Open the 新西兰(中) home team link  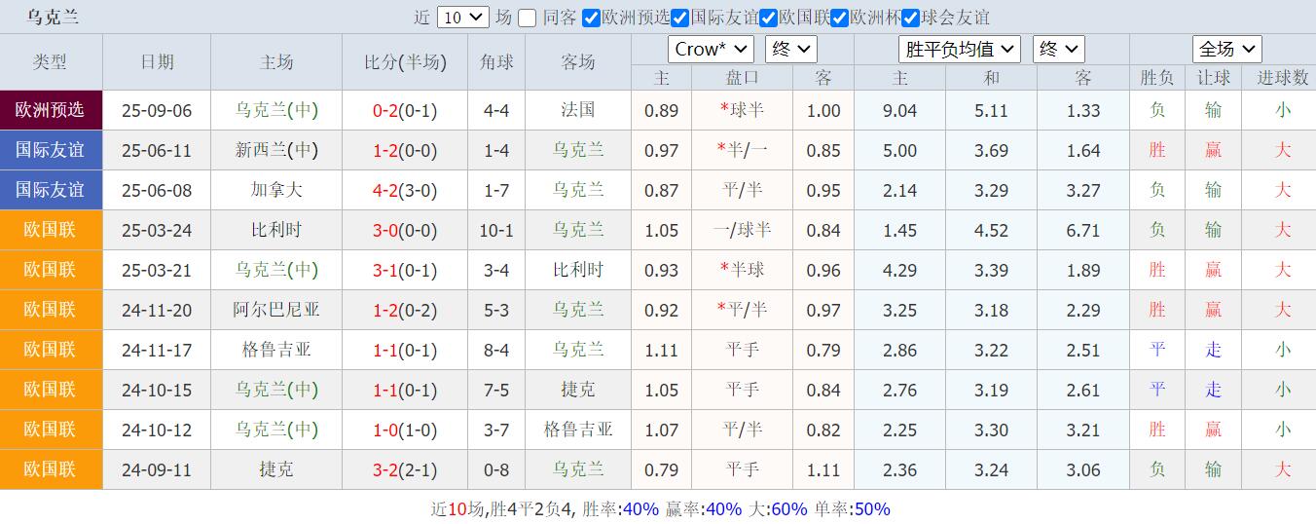pos(276,150)
